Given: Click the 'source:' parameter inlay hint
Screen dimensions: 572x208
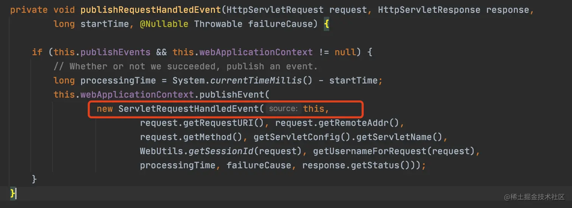Looking at the screenshot, I should tap(283, 109).
